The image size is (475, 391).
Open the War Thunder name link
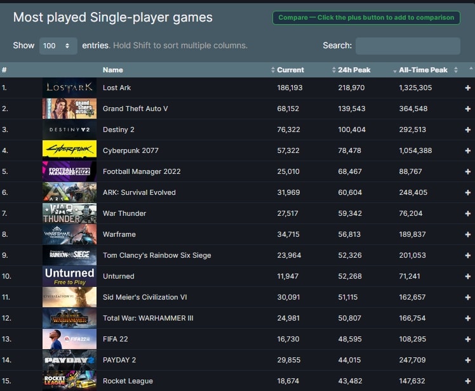124,213
